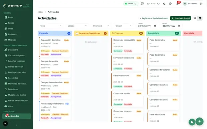The image size is (207, 129).
Task: Click the logout icon
Action: 201,4
